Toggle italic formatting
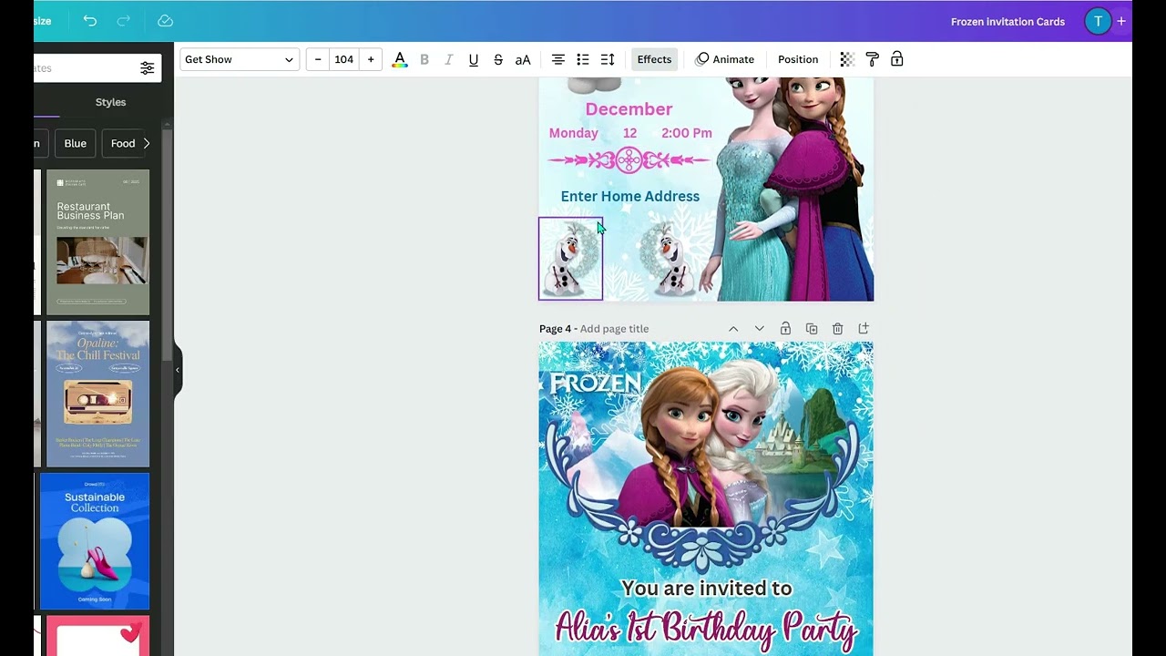The height and width of the screenshot is (656, 1166). point(449,59)
